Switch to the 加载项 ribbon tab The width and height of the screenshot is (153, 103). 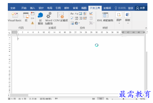coord(107,8)
